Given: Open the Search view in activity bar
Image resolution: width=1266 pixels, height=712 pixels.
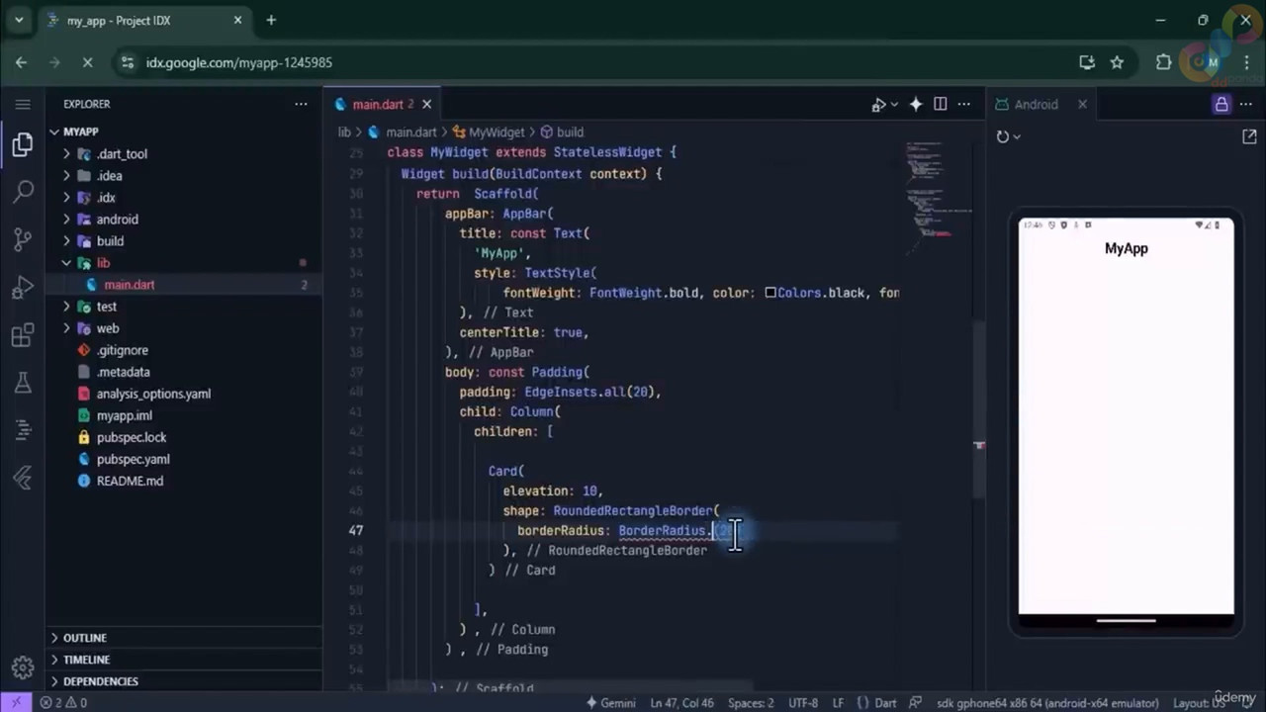Looking at the screenshot, I should click(x=23, y=192).
